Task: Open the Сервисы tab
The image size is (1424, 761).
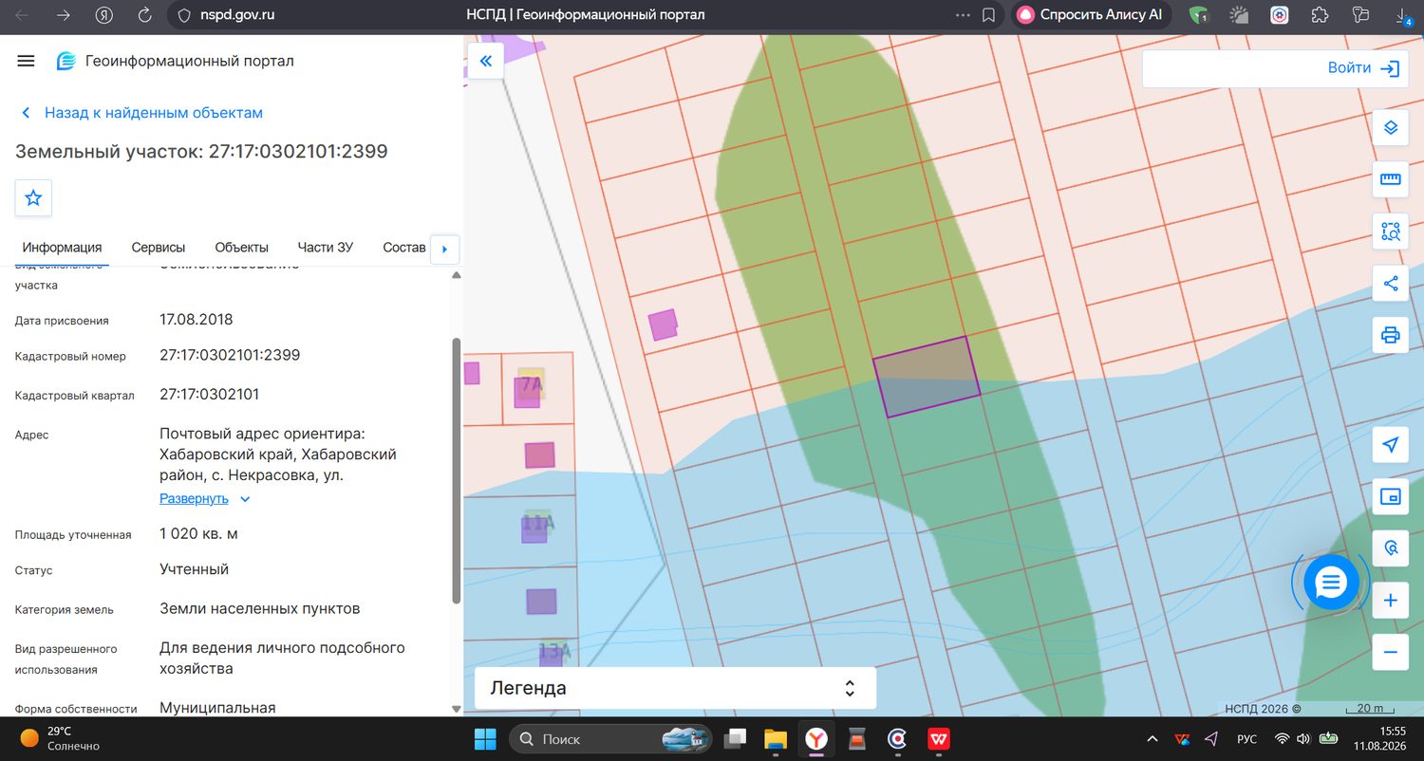Action: pos(159,247)
